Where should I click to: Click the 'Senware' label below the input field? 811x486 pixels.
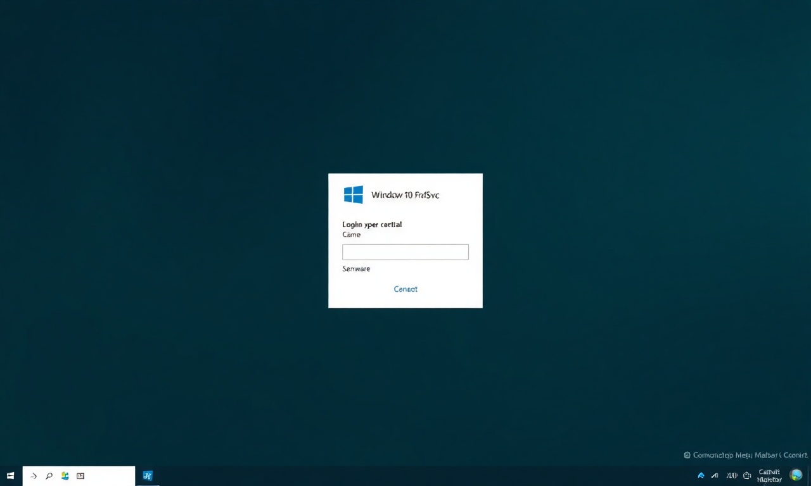pyautogui.click(x=356, y=269)
